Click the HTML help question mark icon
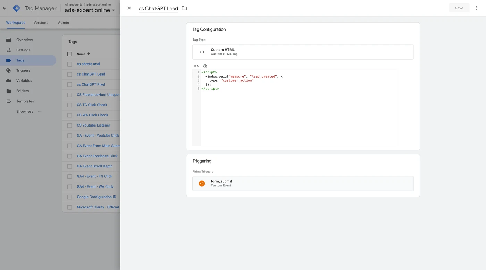This screenshot has height=270, width=486. coord(205,66)
